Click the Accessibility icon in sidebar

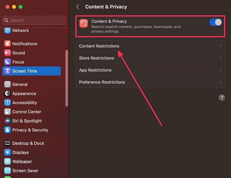pyautogui.click(x=8, y=103)
